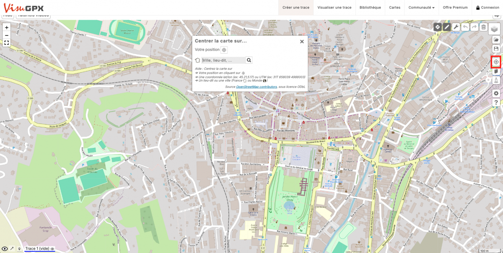Click the open folder file icon
Image resolution: width=503 pixels, height=253 pixels.
coord(496,40)
